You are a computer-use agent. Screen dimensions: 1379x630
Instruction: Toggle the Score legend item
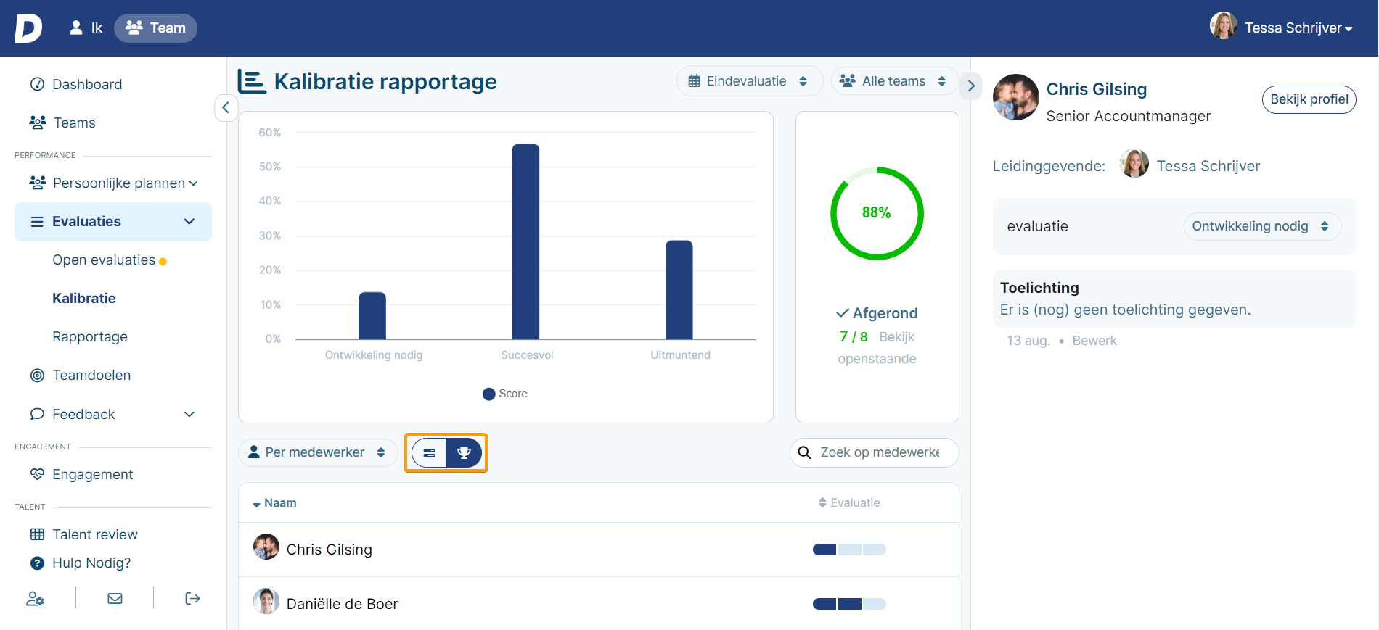pos(505,394)
